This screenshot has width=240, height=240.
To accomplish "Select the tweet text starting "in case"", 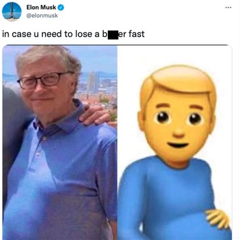I will [73, 34].
